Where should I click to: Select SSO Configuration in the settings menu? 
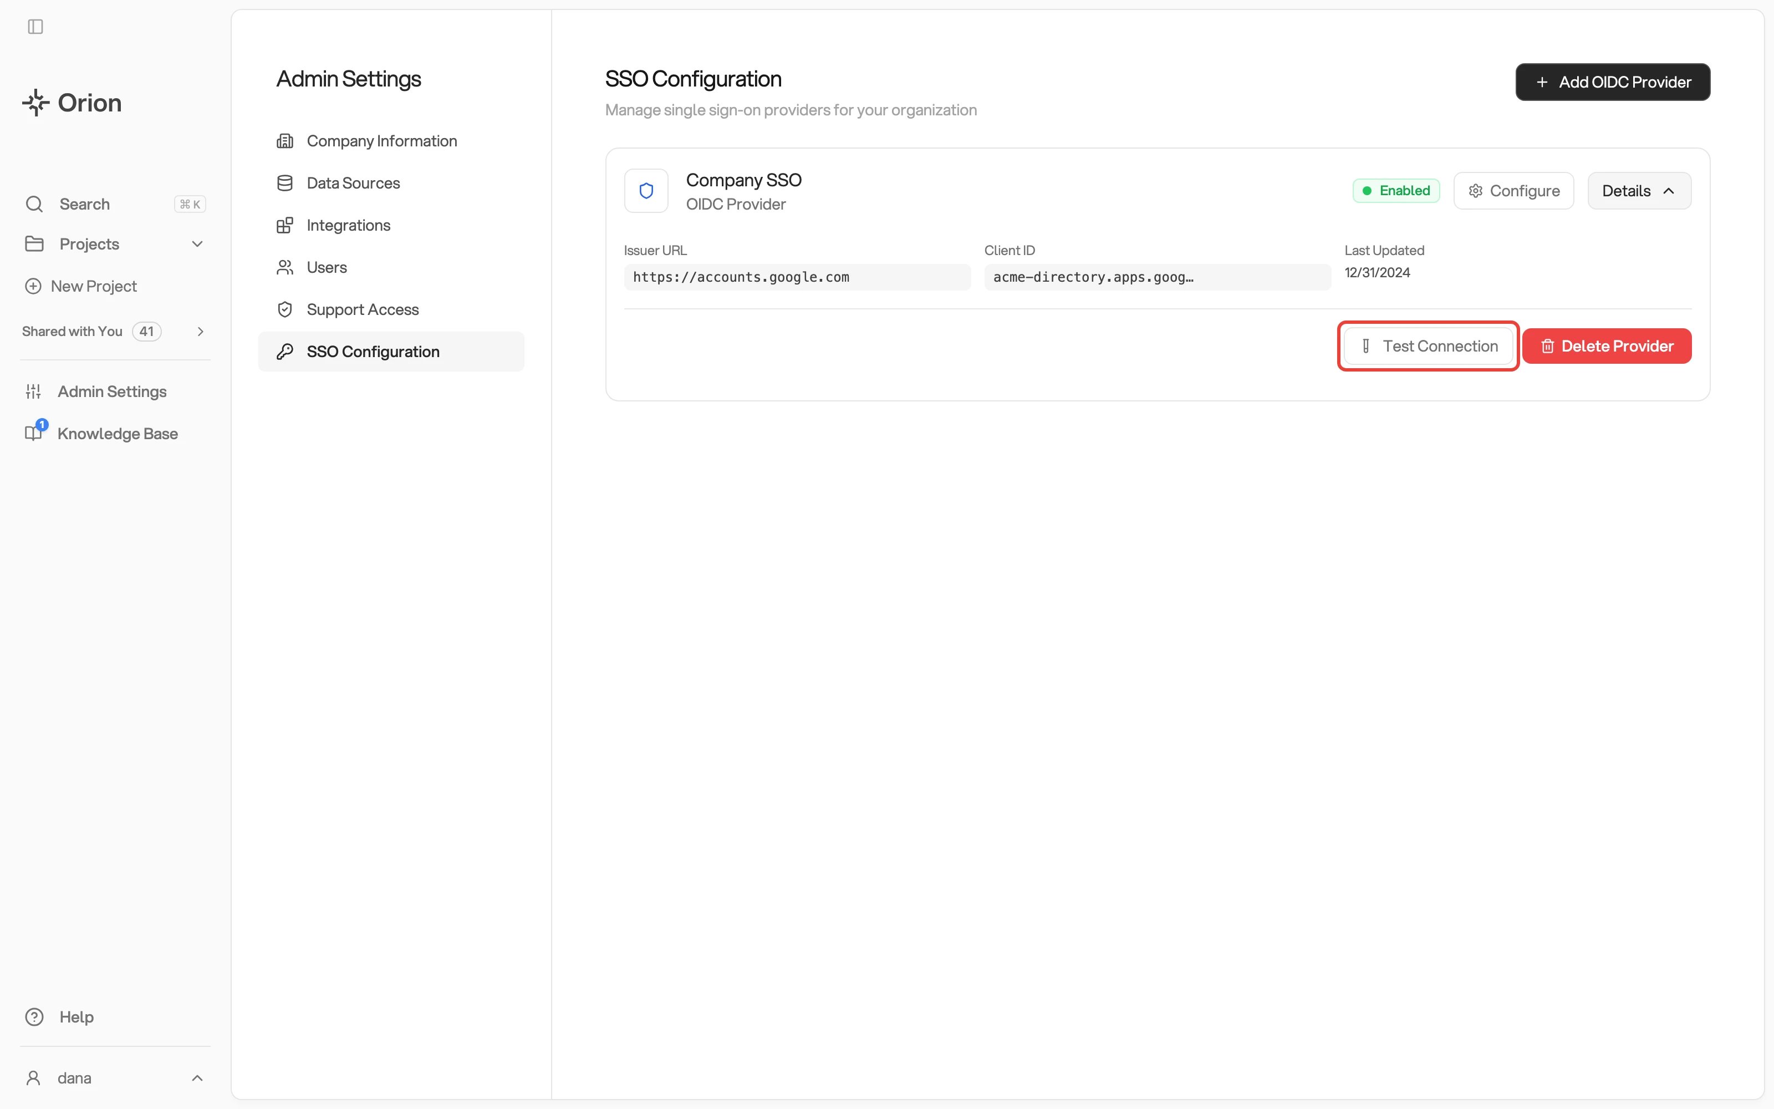tap(391, 352)
